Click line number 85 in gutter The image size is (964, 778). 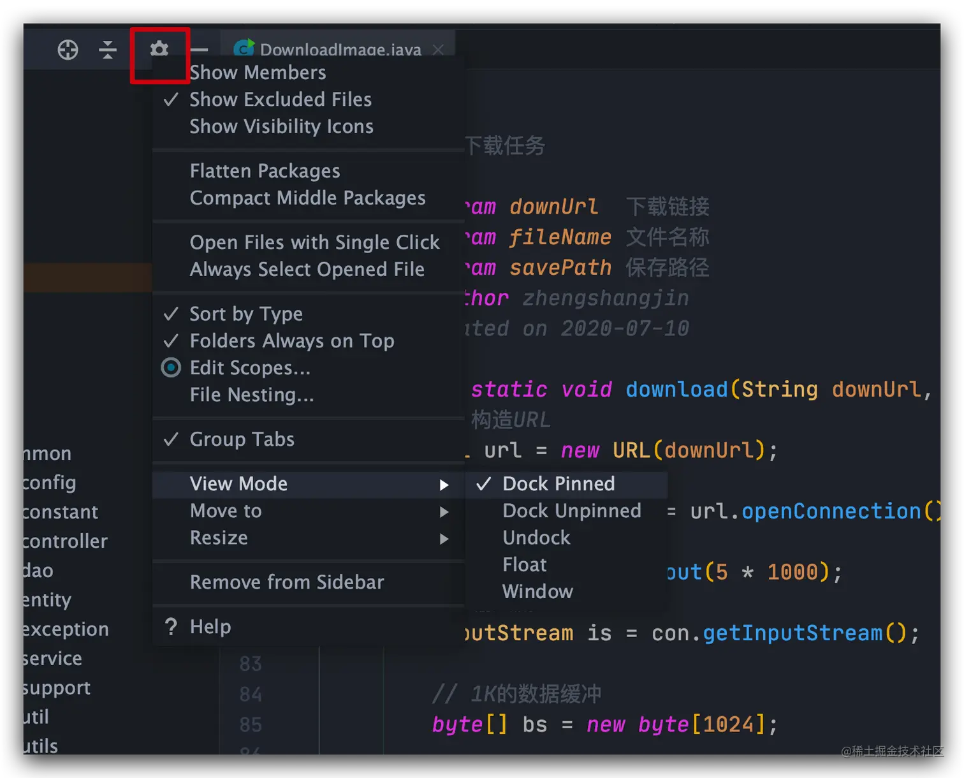(x=251, y=724)
